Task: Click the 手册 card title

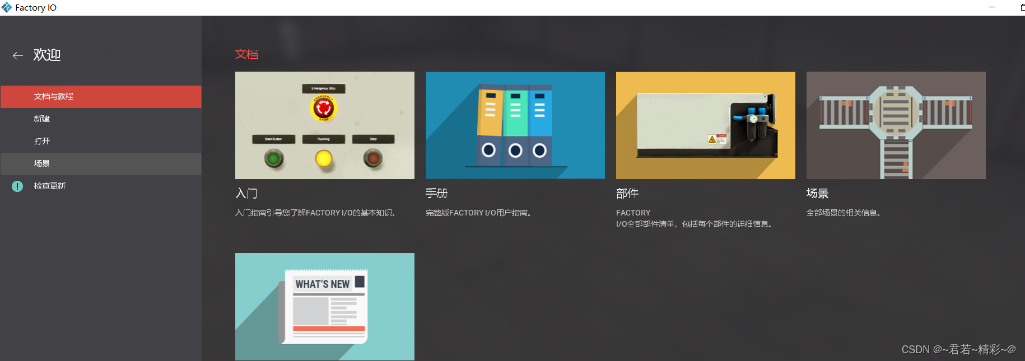Action: [437, 194]
